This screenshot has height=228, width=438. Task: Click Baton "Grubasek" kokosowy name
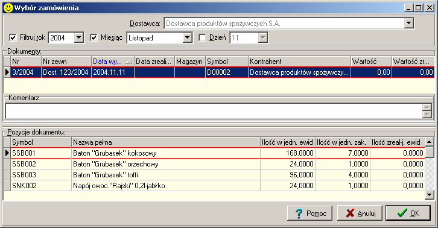(x=166, y=153)
